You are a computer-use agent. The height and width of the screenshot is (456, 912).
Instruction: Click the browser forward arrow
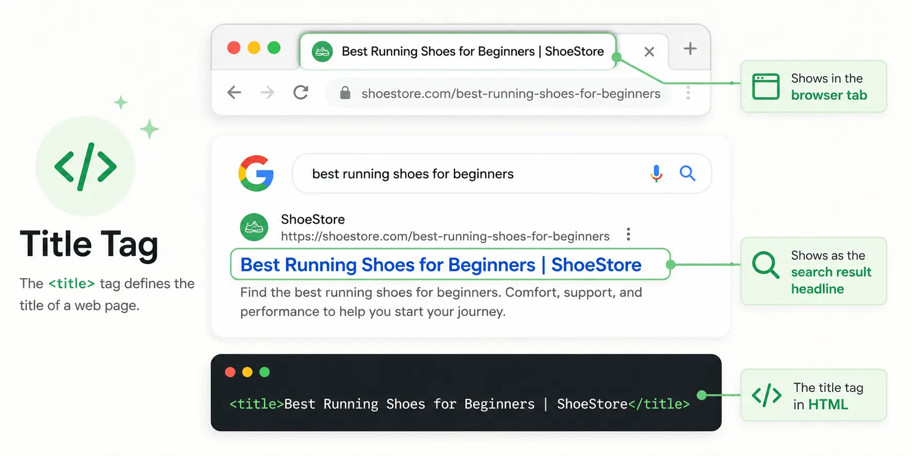point(267,93)
